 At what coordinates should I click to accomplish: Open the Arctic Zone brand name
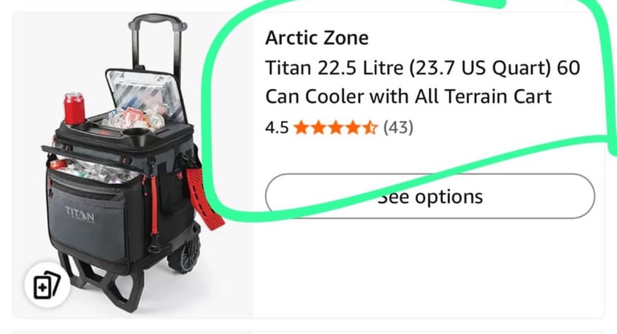pos(317,39)
